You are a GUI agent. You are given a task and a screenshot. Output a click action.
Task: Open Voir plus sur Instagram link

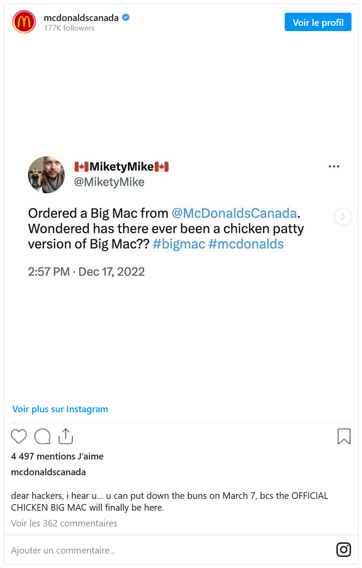coord(60,409)
